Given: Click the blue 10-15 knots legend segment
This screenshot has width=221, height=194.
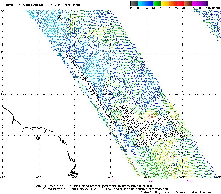Looking at the screenshot, I should pos(149,4).
